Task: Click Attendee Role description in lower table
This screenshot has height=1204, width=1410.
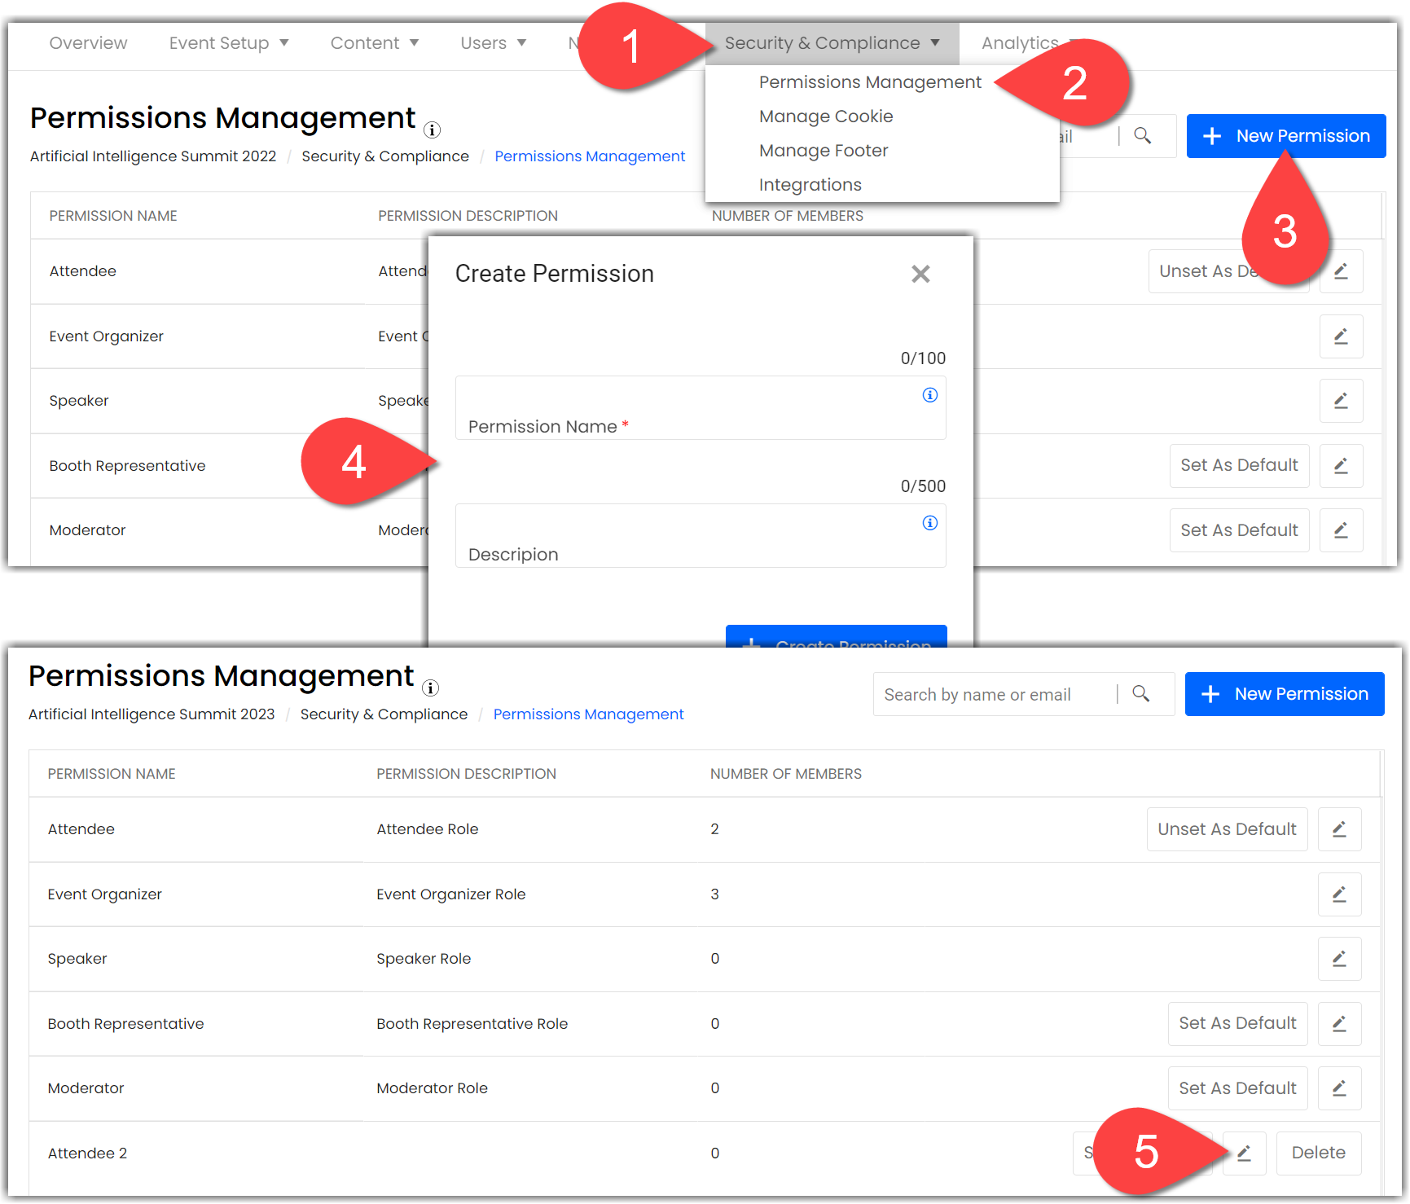Action: [x=427, y=829]
